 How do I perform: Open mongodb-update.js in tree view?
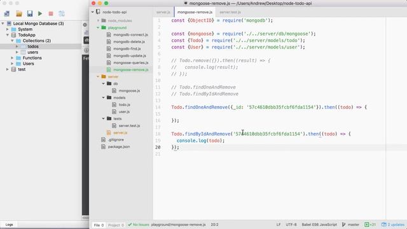point(130,55)
